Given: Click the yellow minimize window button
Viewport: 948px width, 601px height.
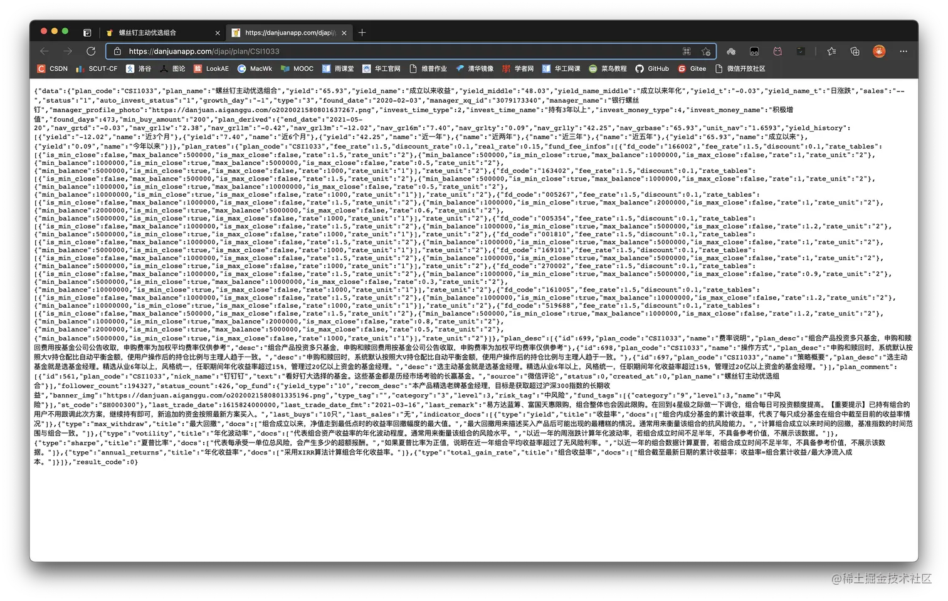Looking at the screenshot, I should pyautogui.click(x=55, y=31).
